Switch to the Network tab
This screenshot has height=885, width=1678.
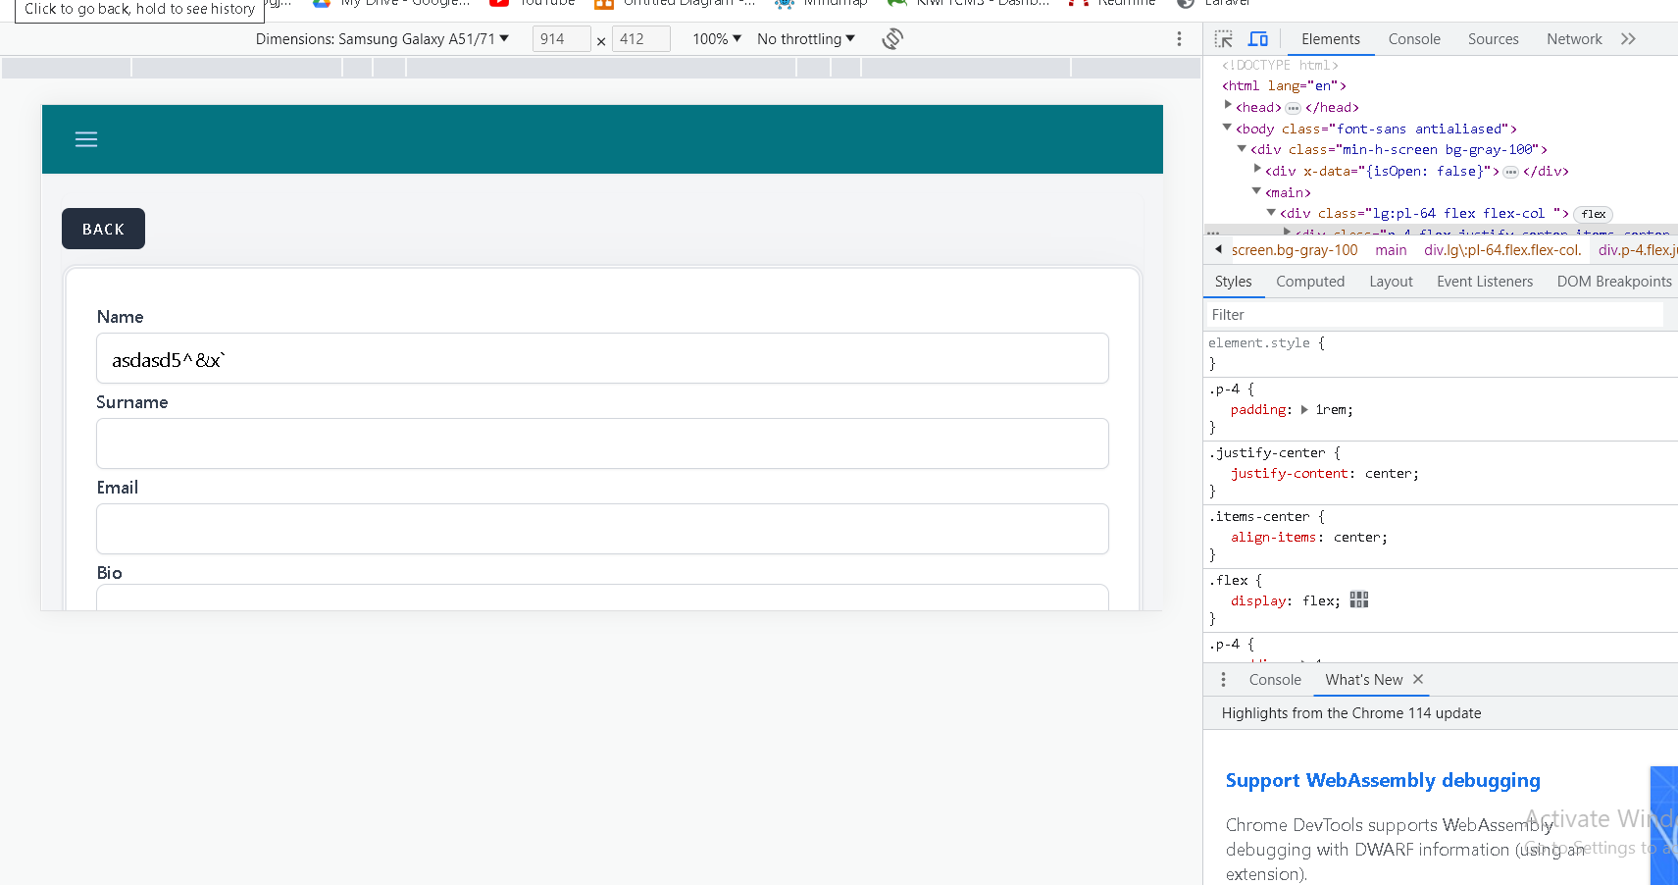(1573, 39)
